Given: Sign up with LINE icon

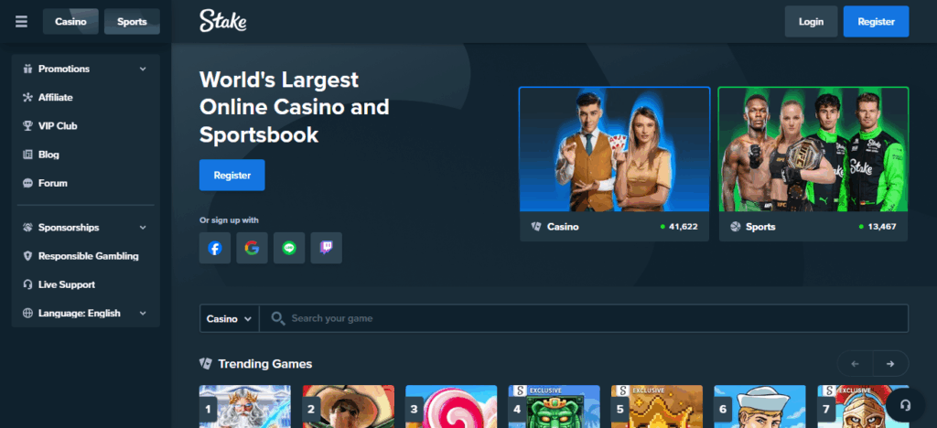Looking at the screenshot, I should (x=289, y=248).
